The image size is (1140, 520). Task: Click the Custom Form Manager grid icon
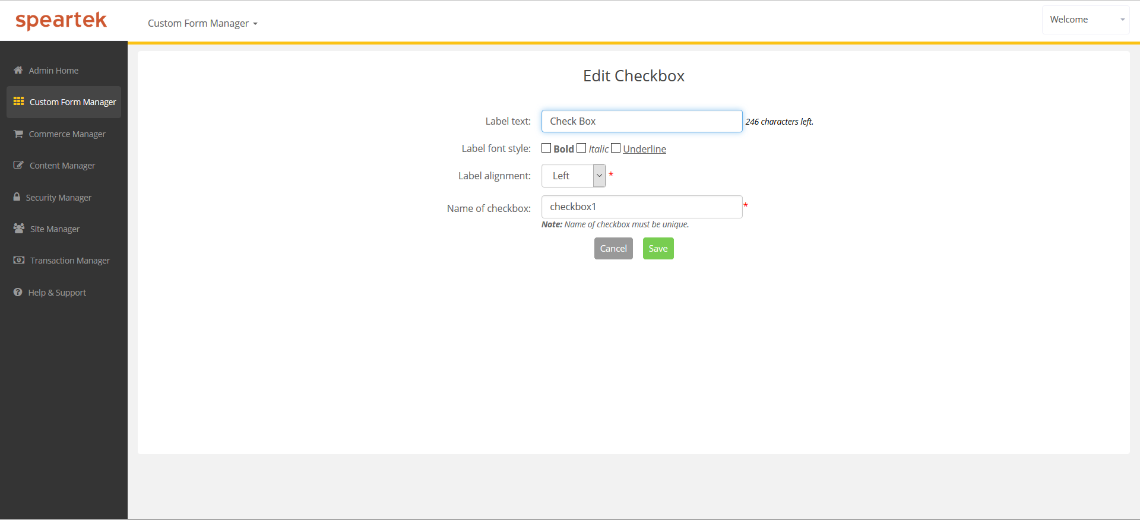click(x=18, y=102)
